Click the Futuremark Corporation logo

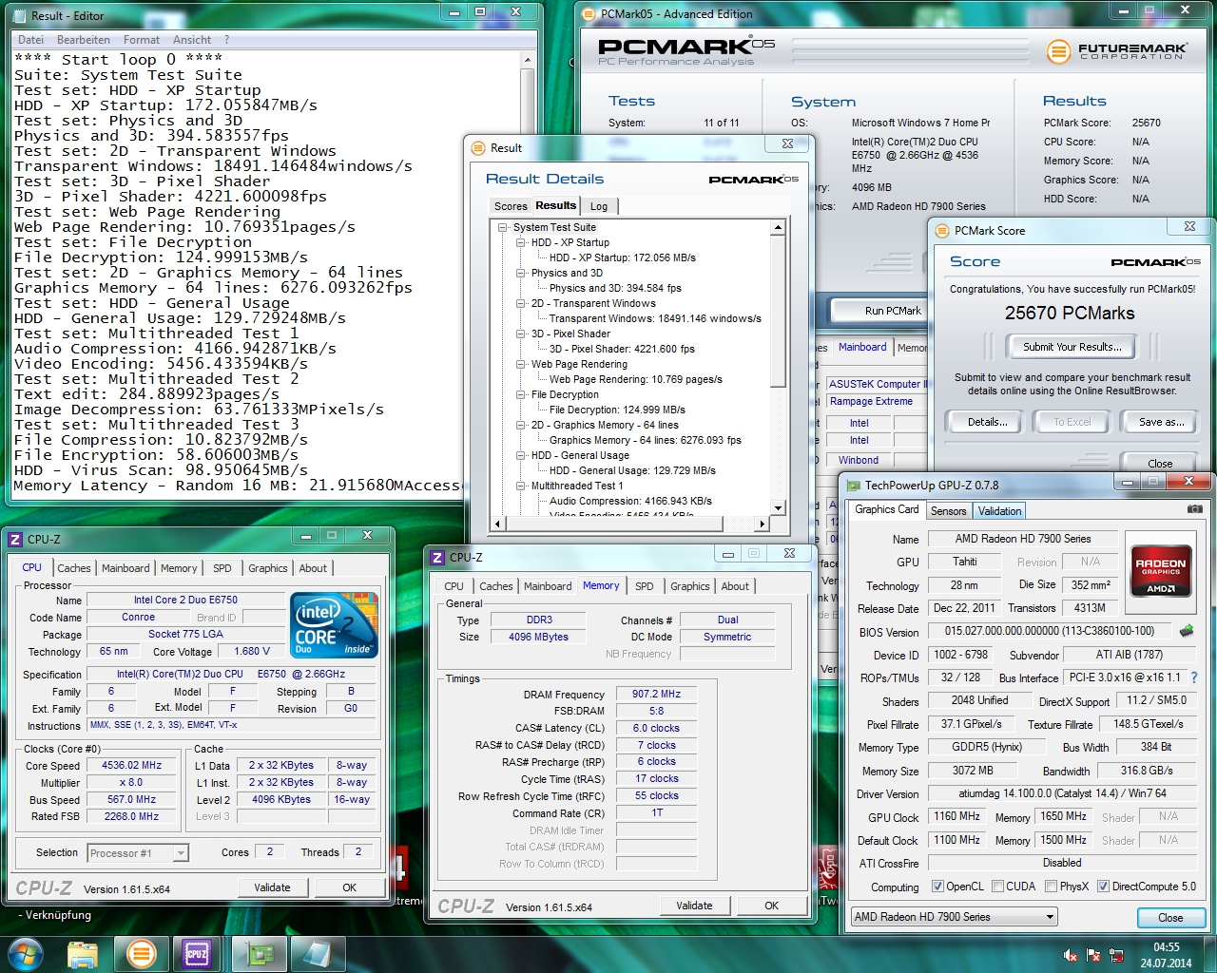[1117, 51]
